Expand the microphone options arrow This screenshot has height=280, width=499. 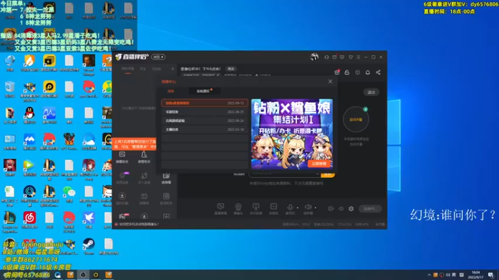tap(298, 208)
